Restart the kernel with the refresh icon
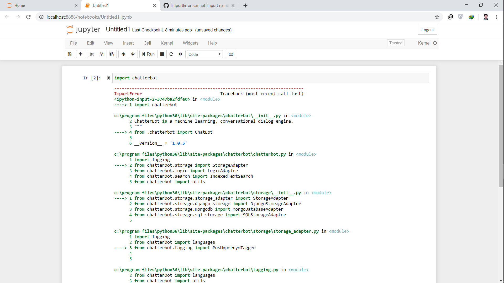The width and height of the screenshot is (504, 283). click(x=171, y=54)
